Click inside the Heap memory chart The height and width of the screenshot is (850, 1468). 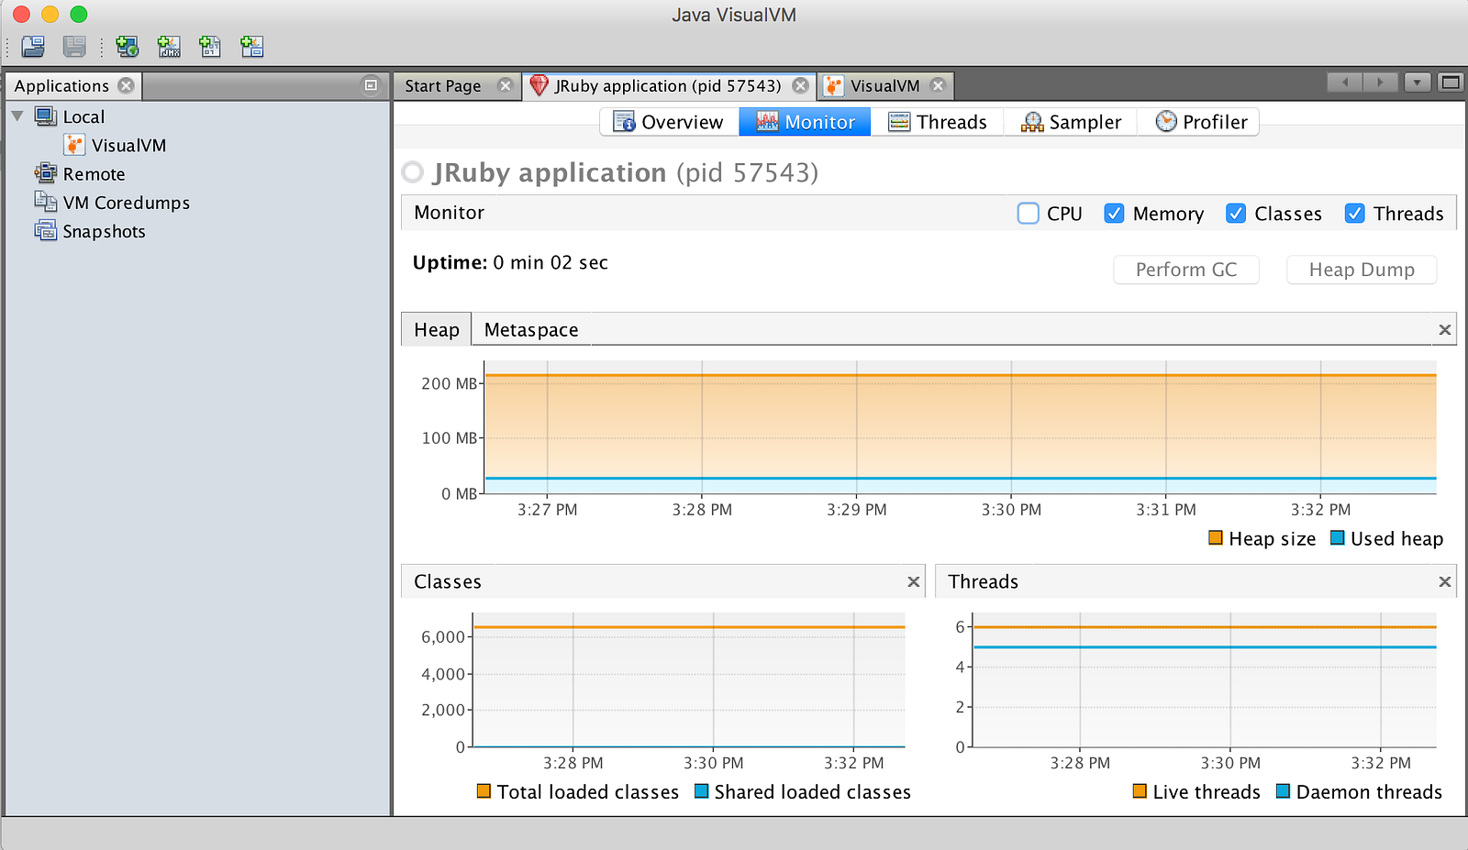[961, 427]
